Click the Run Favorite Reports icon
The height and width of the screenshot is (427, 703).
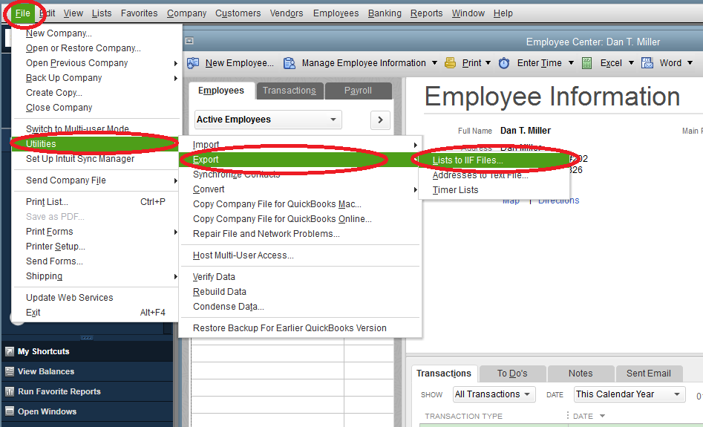[x=10, y=391]
